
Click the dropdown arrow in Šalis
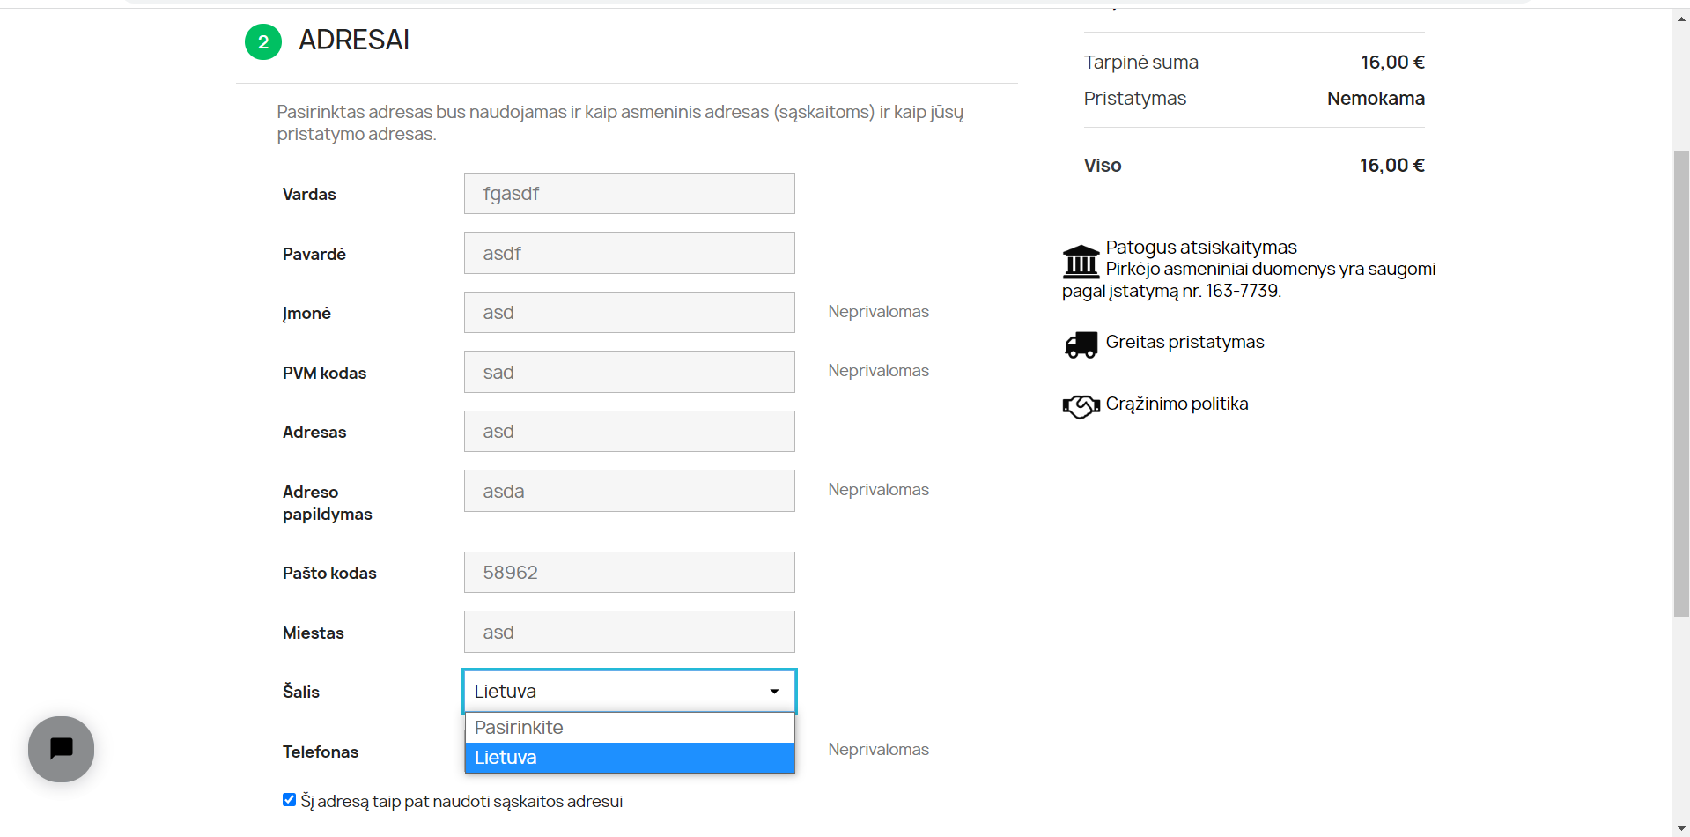click(x=774, y=692)
